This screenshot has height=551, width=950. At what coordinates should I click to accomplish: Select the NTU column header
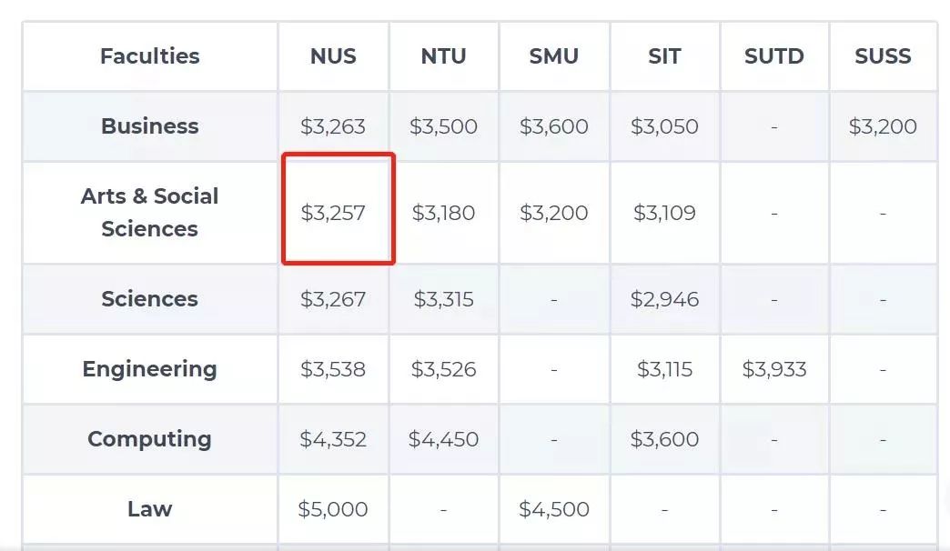pos(443,56)
